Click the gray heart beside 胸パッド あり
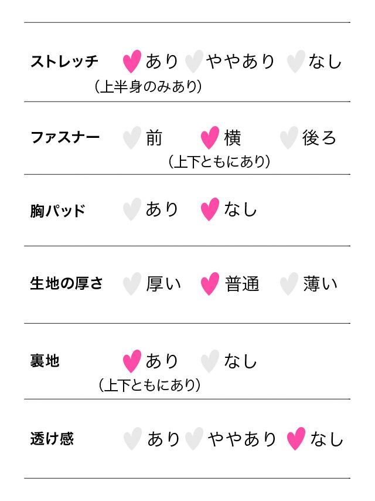This screenshot has height=501, width=375. tap(132, 209)
